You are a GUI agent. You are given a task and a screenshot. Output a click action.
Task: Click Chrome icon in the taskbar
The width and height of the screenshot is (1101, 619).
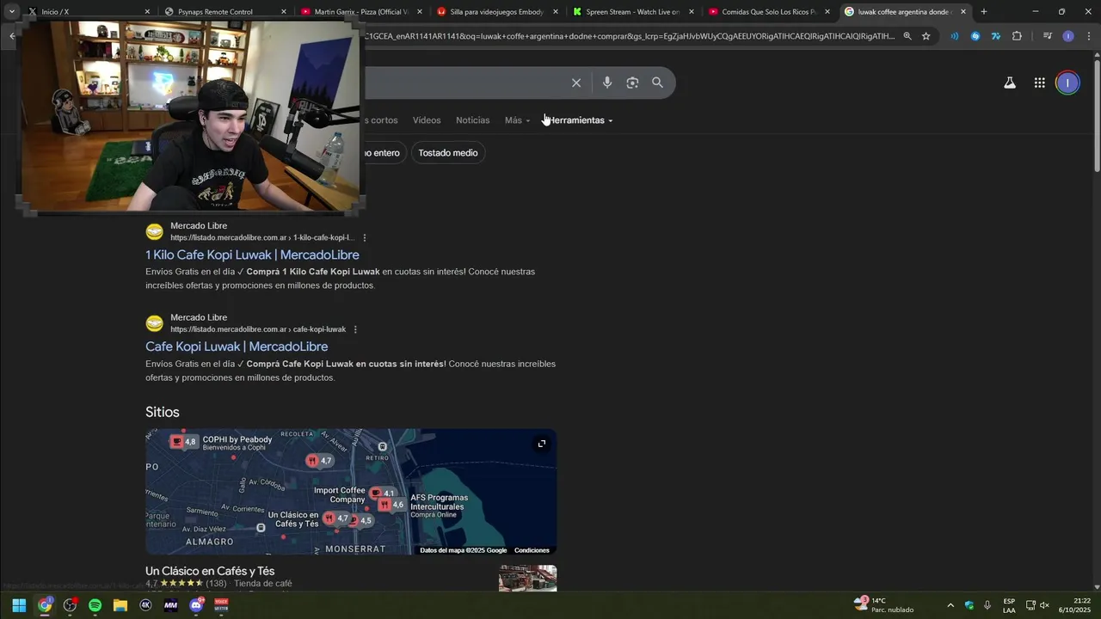[x=45, y=605]
